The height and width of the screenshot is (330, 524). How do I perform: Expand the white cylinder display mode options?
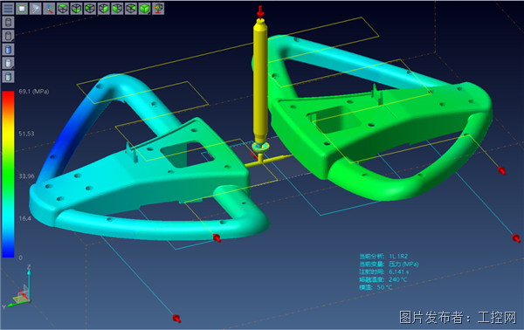click(x=9, y=63)
